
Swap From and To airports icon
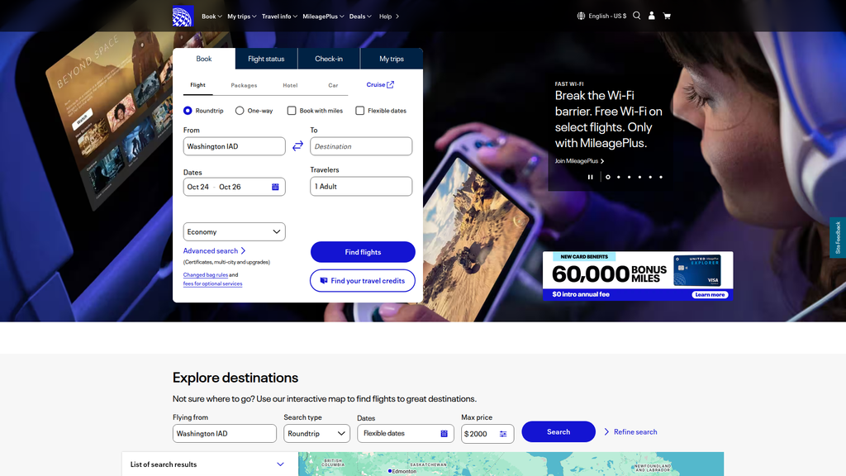(297, 146)
